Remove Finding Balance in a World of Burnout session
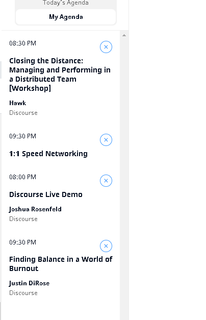 [x=106, y=246]
